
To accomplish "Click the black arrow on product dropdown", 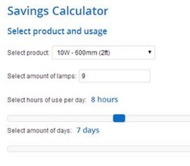I will click(150, 52).
